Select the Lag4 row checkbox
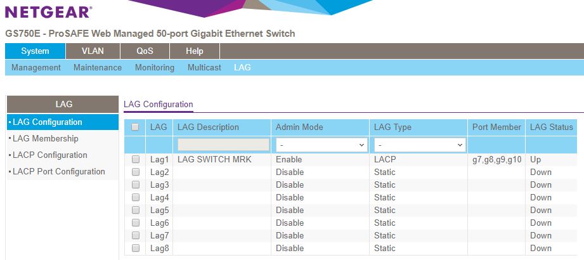 136,197
